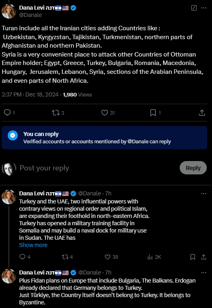
Task: Open the @Danale handle link in header
Action: coord(30,15)
